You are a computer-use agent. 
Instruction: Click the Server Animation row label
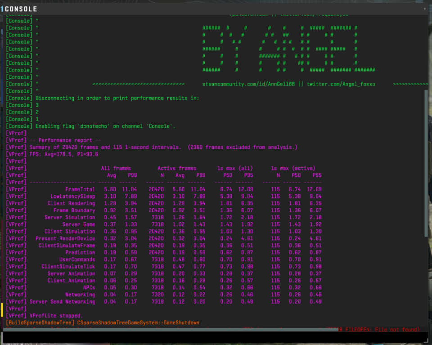[x=71, y=273]
